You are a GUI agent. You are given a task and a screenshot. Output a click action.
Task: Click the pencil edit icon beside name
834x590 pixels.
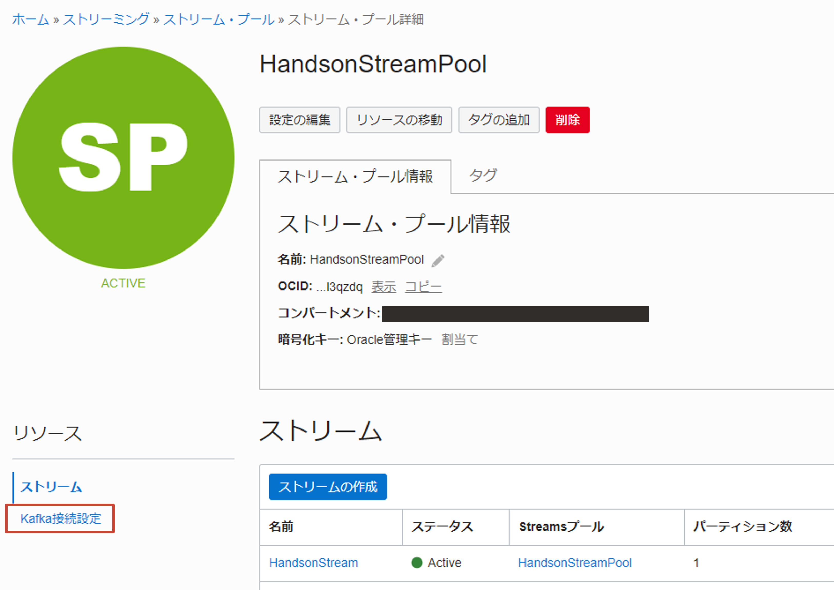click(438, 261)
